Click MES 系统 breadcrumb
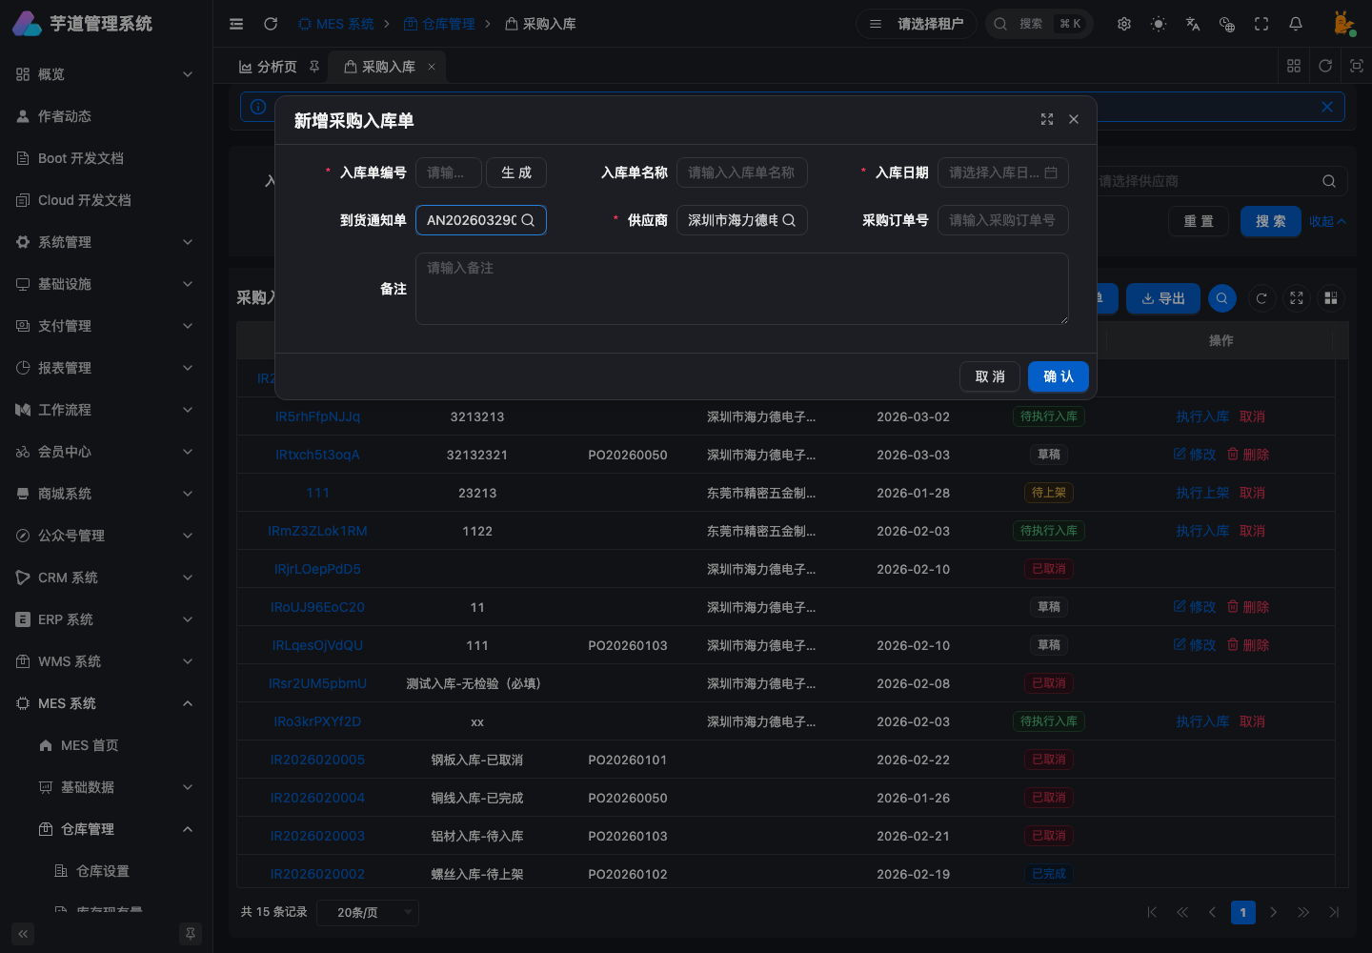The width and height of the screenshot is (1372, 953). (x=335, y=24)
